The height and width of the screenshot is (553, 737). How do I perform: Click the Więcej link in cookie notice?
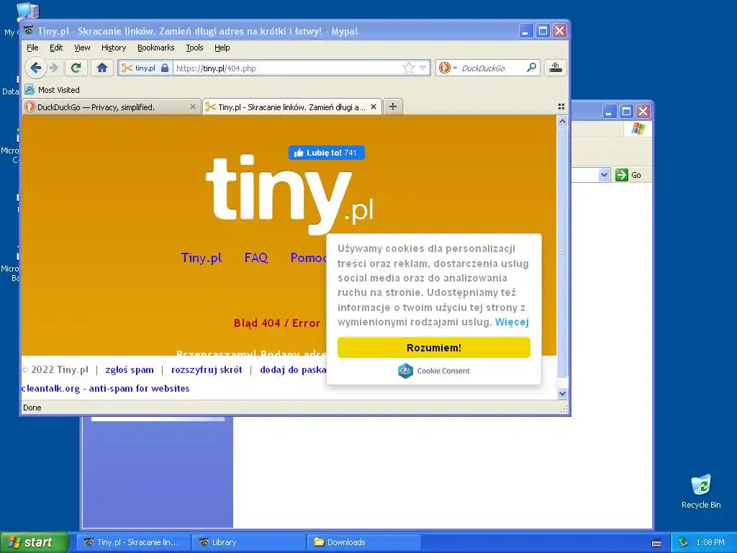click(x=512, y=322)
